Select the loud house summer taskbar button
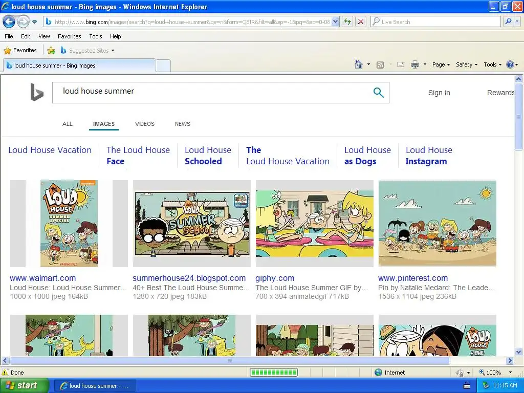Viewport: 524px width, 393px height. tap(95, 386)
